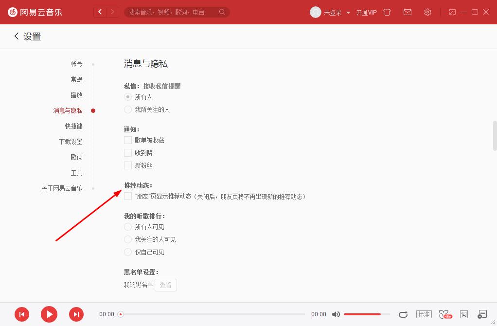
Task: Open the lyrics panel via the 词 icon
Action: point(464,314)
